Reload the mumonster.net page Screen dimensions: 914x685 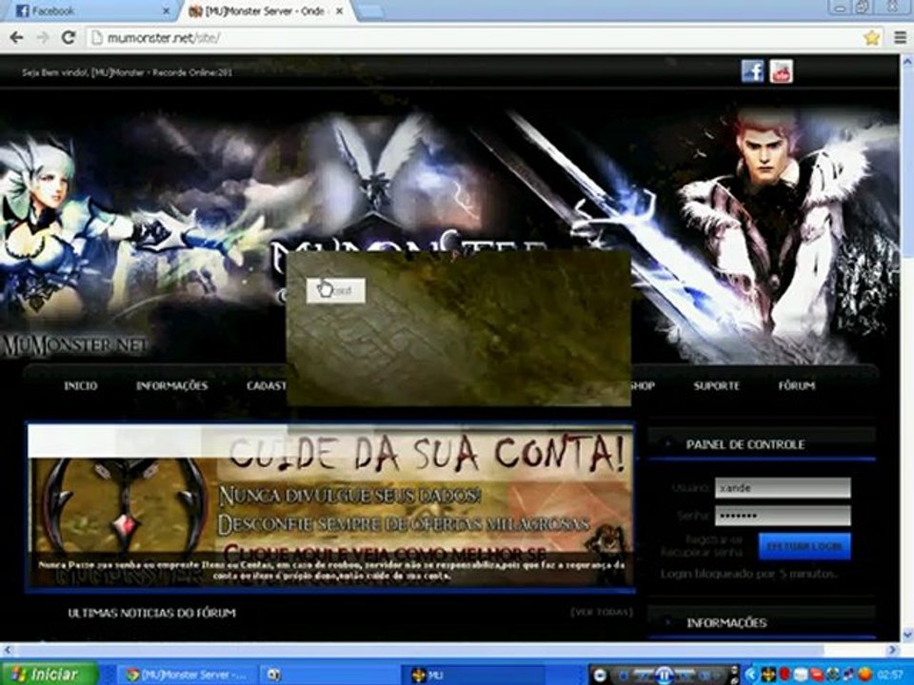pos(69,38)
